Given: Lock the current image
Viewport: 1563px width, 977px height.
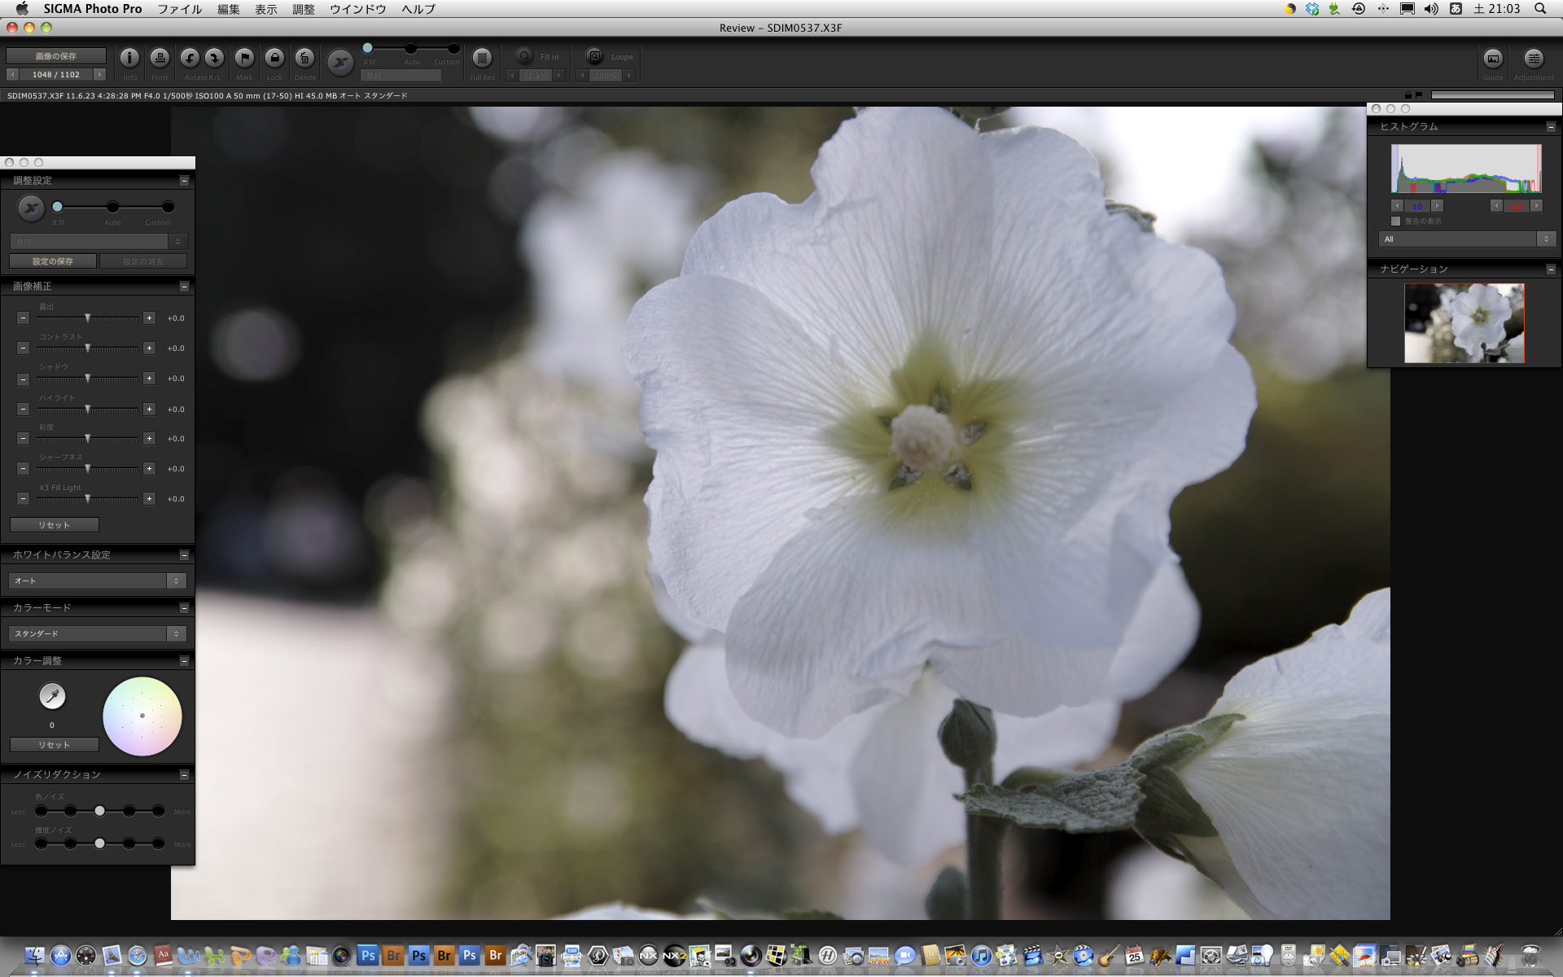Looking at the screenshot, I should coord(274,58).
